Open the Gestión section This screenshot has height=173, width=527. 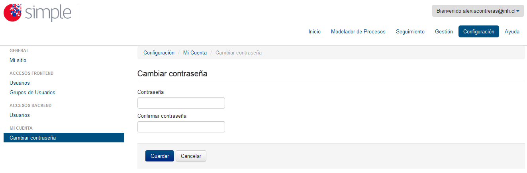click(444, 32)
